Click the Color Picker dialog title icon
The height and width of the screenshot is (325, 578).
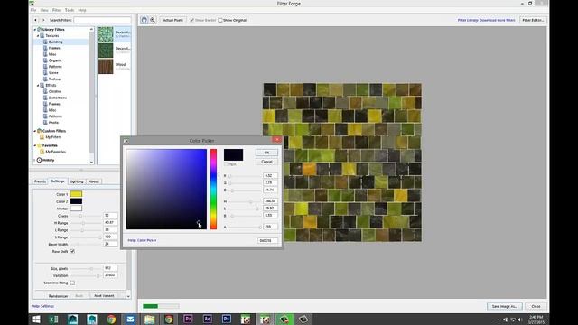pos(126,141)
